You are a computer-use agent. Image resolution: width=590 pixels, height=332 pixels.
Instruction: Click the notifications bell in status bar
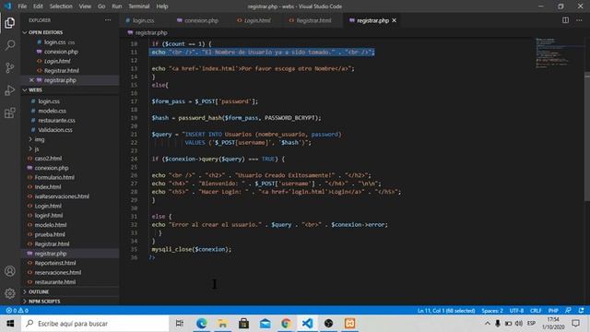[582, 311]
